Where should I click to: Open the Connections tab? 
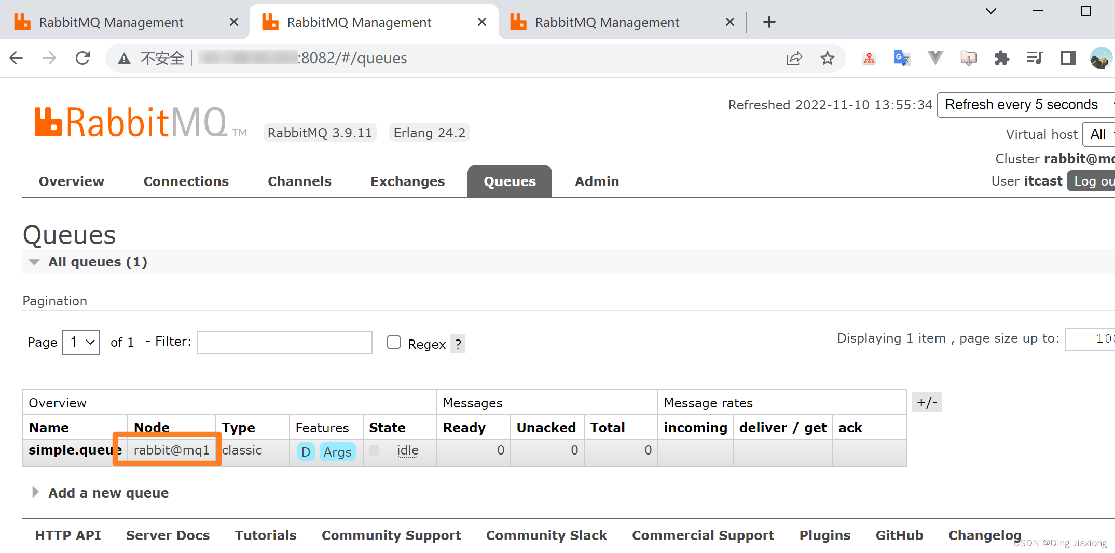point(186,181)
